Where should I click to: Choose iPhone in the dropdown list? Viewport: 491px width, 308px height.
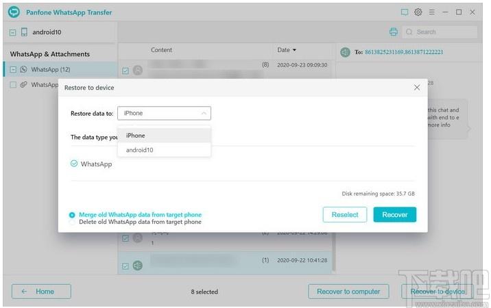pyautogui.click(x=164, y=136)
